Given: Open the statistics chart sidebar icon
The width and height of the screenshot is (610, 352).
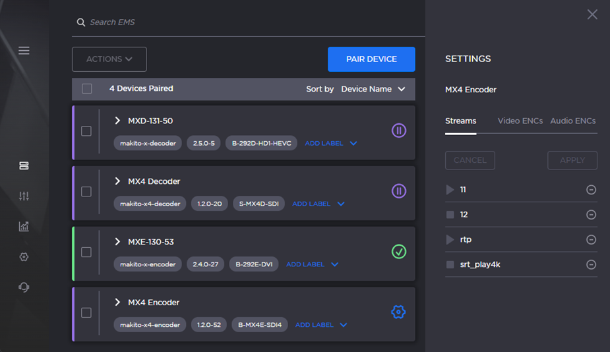Looking at the screenshot, I should pos(24,227).
